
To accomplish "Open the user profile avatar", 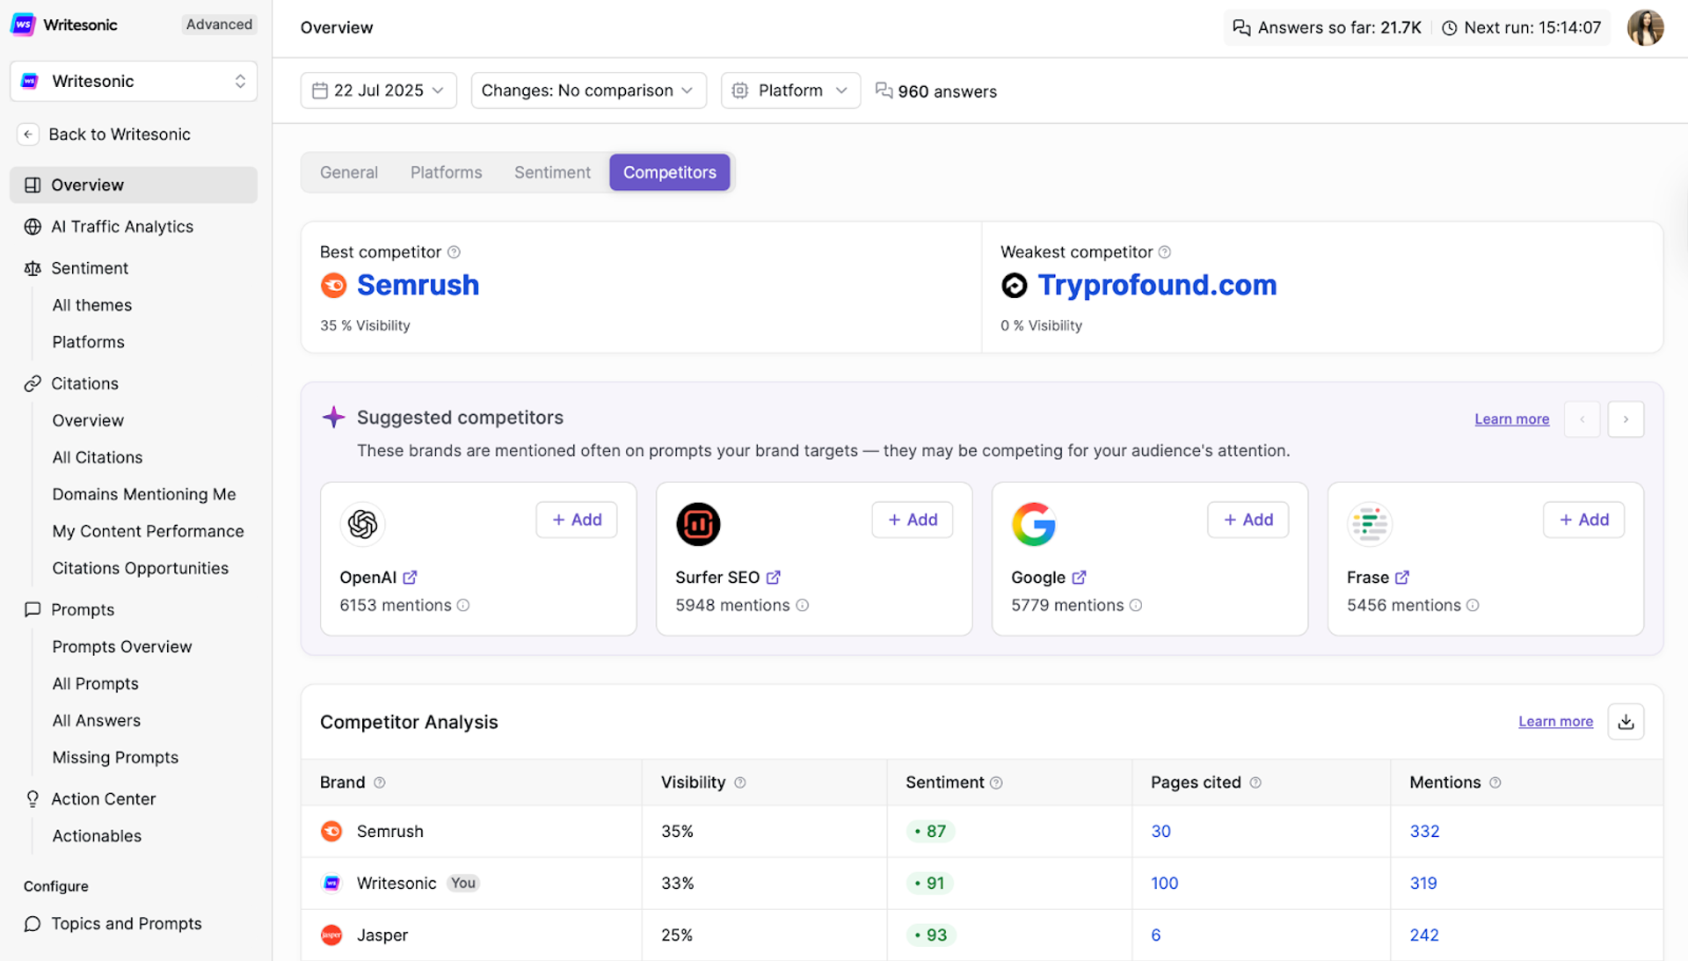I will (x=1645, y=27).
